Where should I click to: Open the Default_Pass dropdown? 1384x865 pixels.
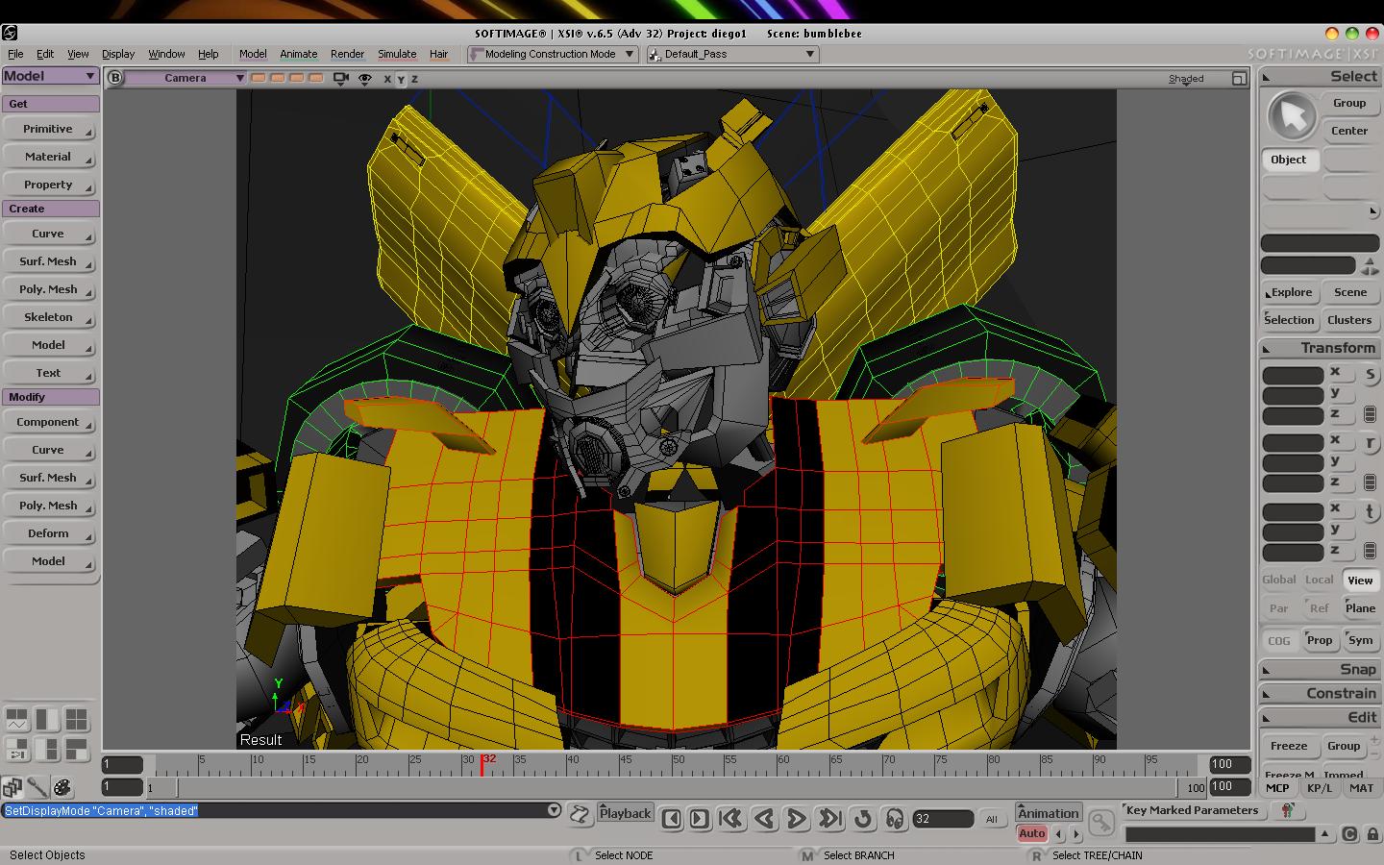point(732,54)
